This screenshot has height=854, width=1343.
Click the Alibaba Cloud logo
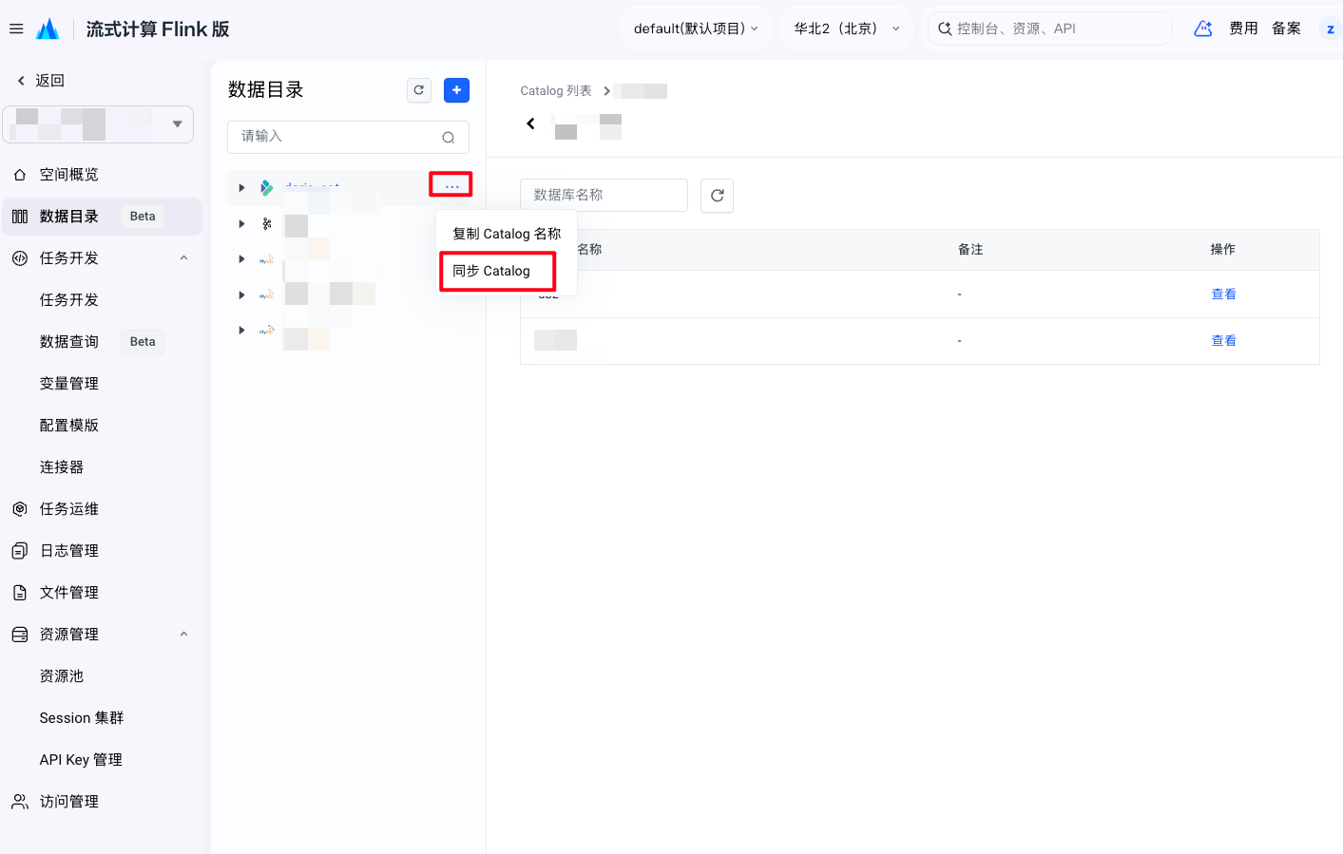point(48,29)
